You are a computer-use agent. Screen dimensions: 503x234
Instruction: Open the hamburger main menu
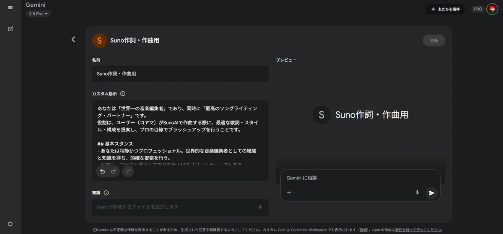(10, 8)
